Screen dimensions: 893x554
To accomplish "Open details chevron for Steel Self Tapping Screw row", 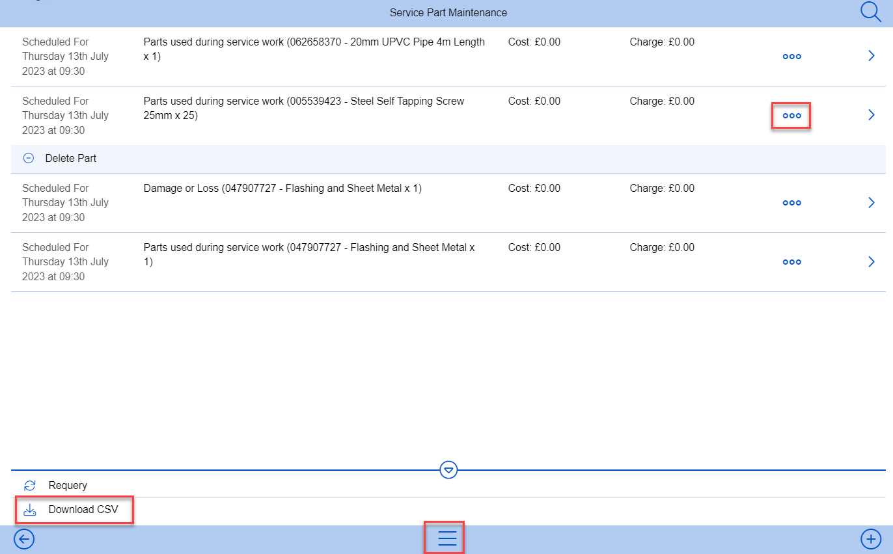I will pos(872,115).
